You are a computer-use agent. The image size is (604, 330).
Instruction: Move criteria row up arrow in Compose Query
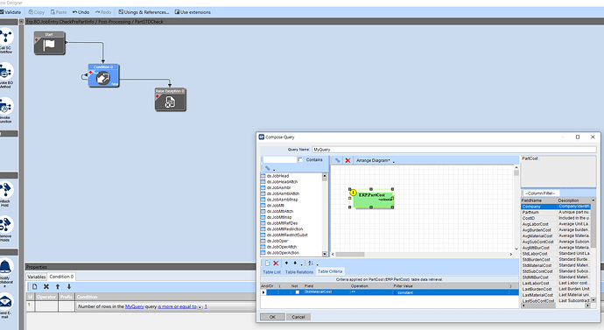click(286, 263)
